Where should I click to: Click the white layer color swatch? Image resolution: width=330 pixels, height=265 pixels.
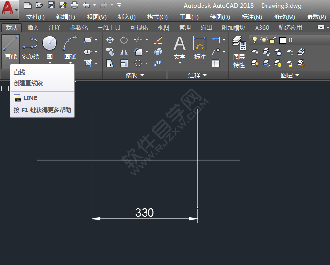point(282,40)
